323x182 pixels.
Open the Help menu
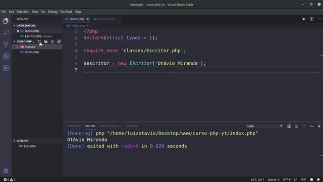pyautogui.click(x=78, y=12)
